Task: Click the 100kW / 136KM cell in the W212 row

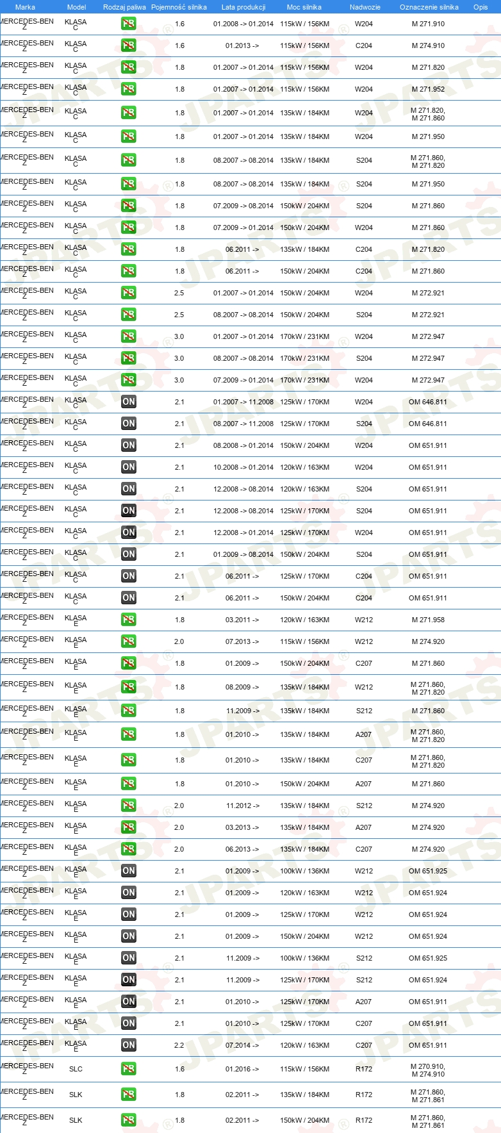Action: click(x=304, y=871)
